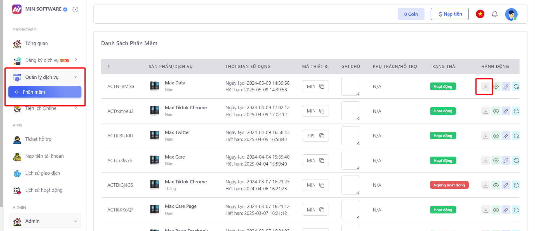
Task: Click the refresh icon for ACTEkGj4GS row
Action: click(x=516, y=185)
